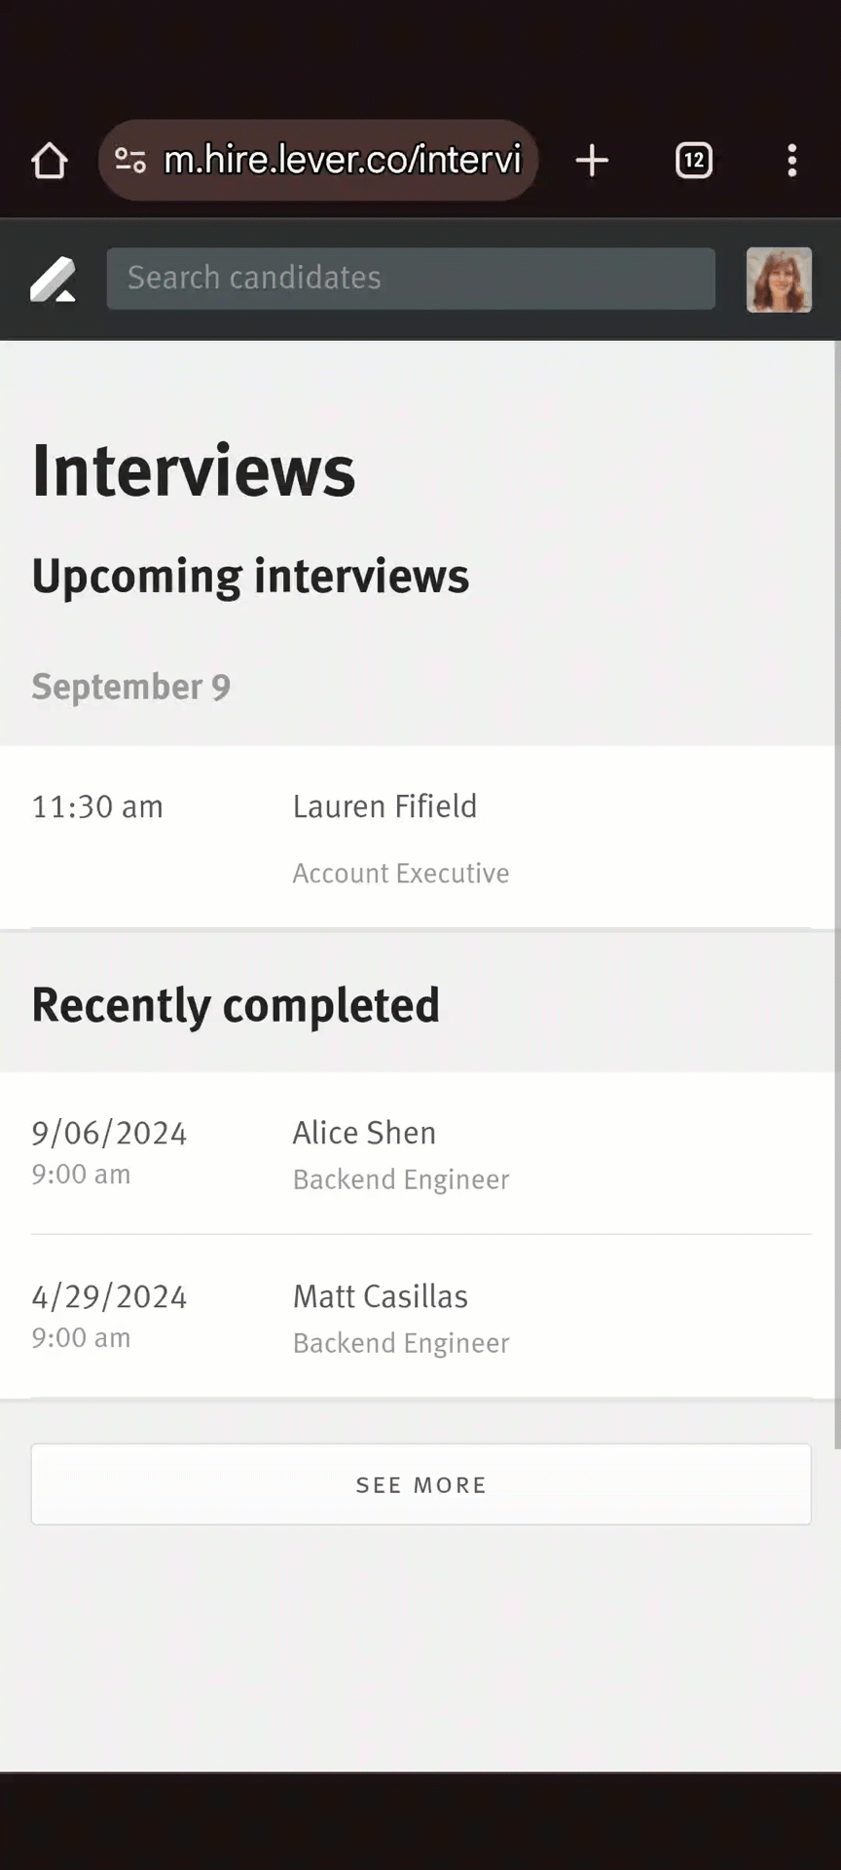Tap the 11:30 am interview time

coord(97,807)
